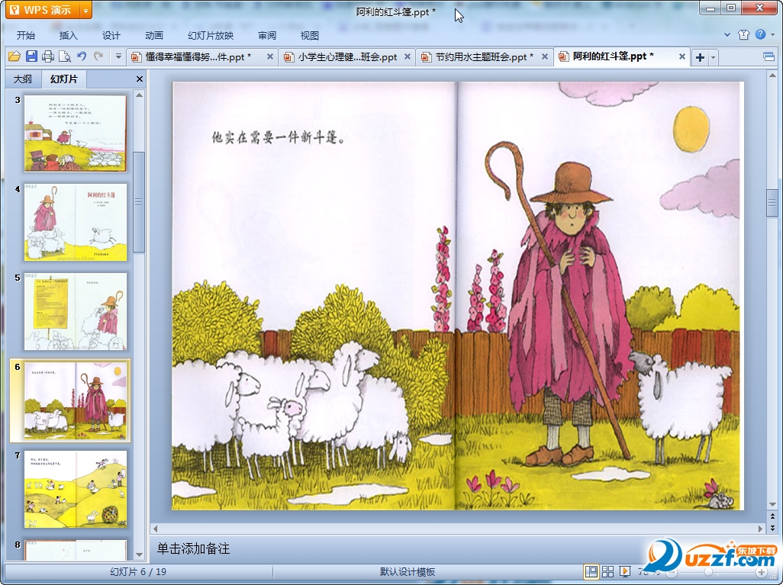Open the 插入 menu tab
783x585 pixels.
(x=69, y=35)
